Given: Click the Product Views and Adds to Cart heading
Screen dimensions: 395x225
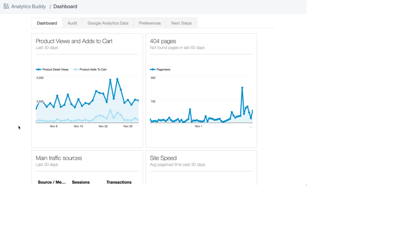Looking at the screenshot, I should [x=74, y=41].
